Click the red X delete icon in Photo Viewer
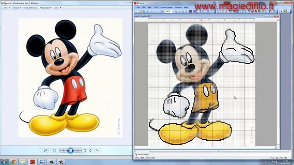 coord(97,150)
